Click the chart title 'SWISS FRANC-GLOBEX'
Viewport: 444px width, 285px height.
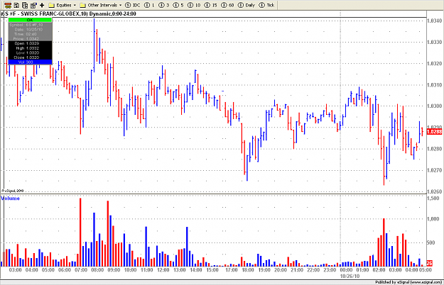[50, 13]
